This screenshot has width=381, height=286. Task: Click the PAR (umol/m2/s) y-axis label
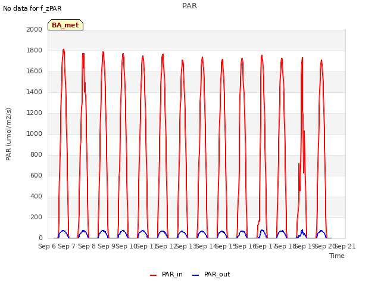click(x=8, y=134)
